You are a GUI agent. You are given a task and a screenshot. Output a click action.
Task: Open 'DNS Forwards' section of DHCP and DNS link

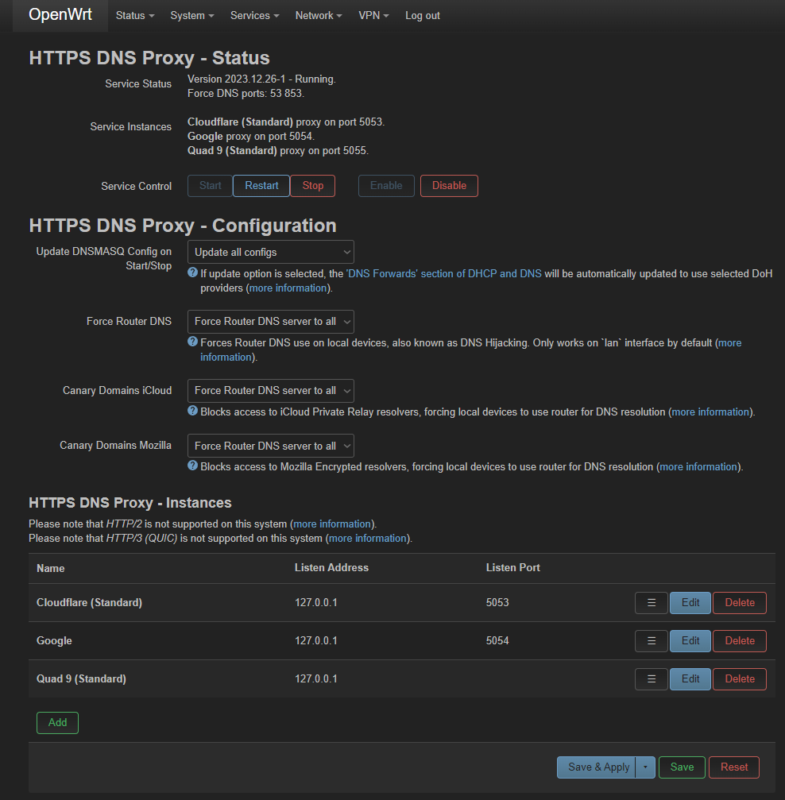coord(444,274)
